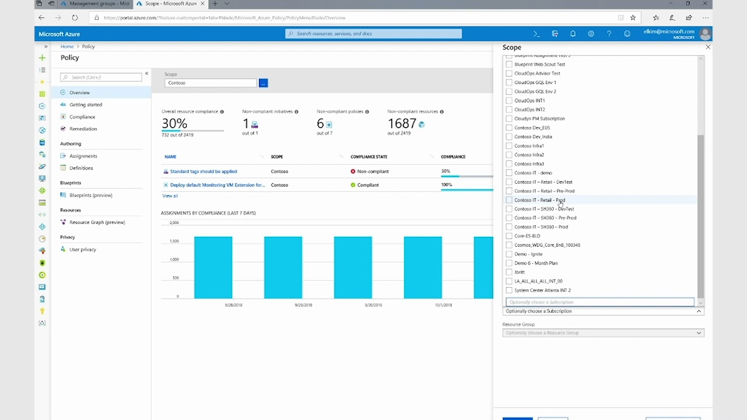Open a new browser tab
747x420 pixels.
(x=215, y=3)
